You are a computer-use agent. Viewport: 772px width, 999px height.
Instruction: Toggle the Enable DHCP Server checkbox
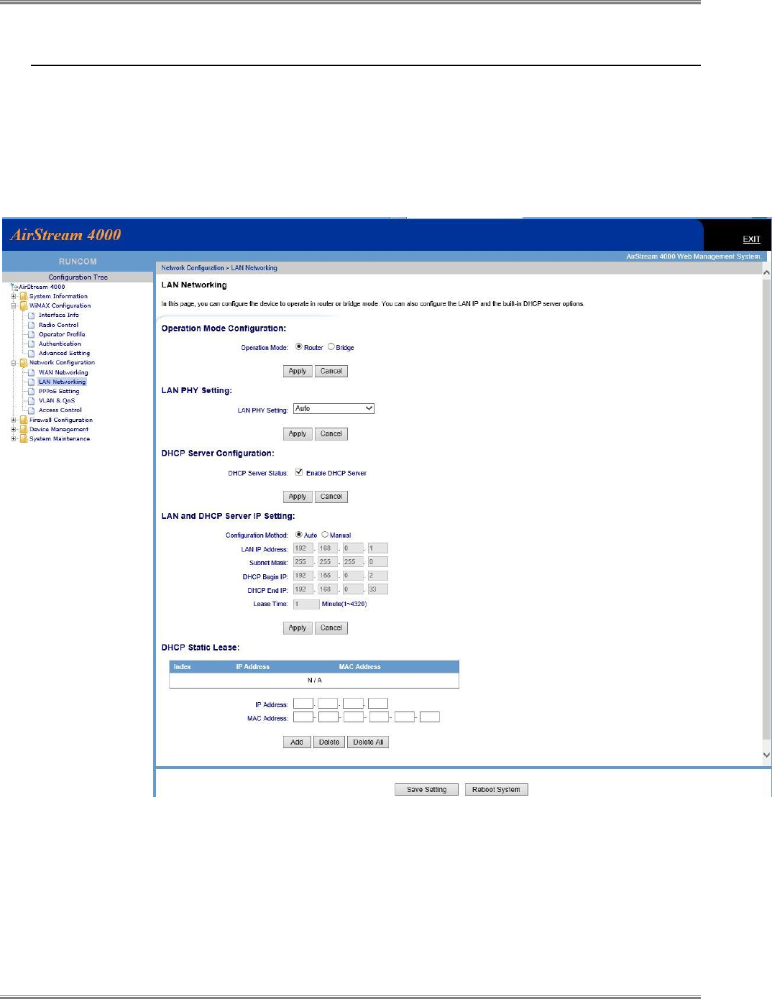[x=299, y=472]
